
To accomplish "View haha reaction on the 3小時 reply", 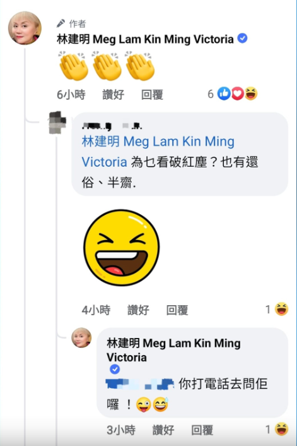I will [281, 429].
